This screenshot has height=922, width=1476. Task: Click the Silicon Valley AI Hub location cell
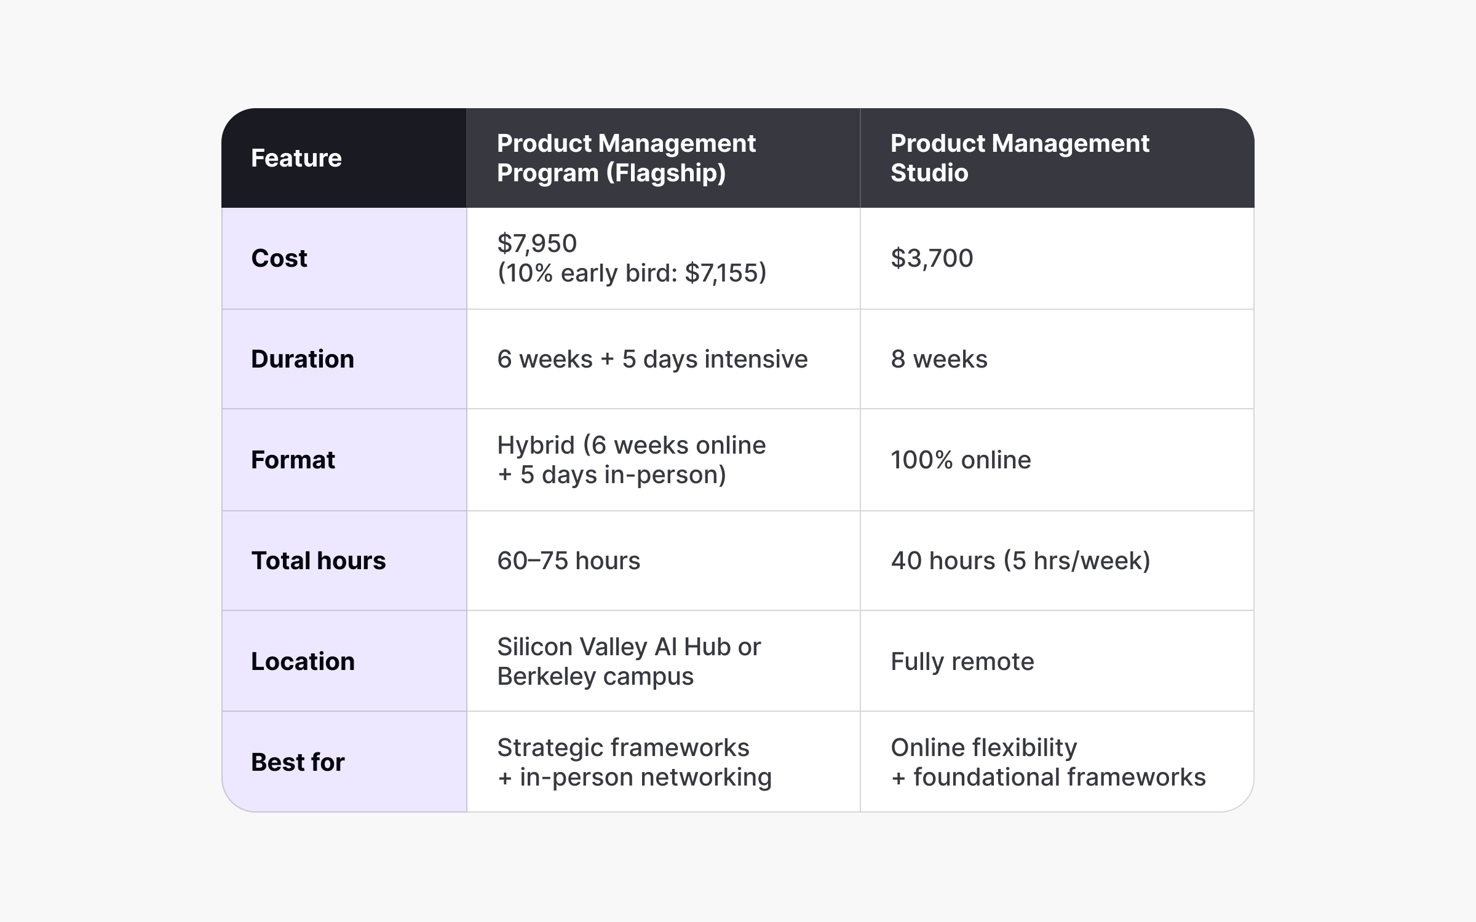coord(629,661)
